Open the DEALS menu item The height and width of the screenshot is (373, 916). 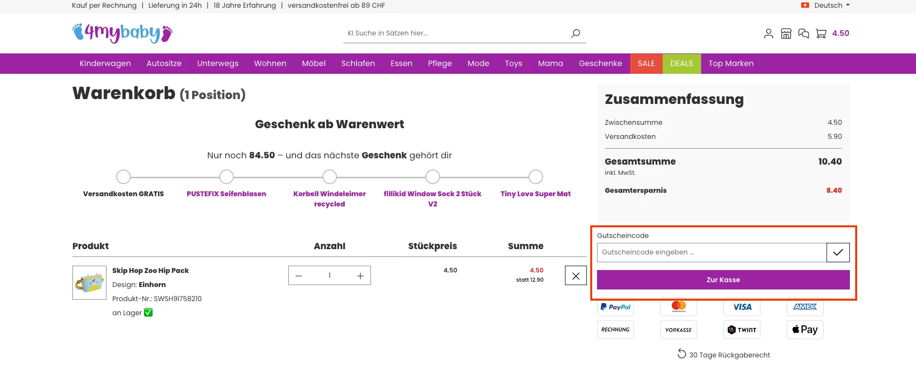(682, 64)
